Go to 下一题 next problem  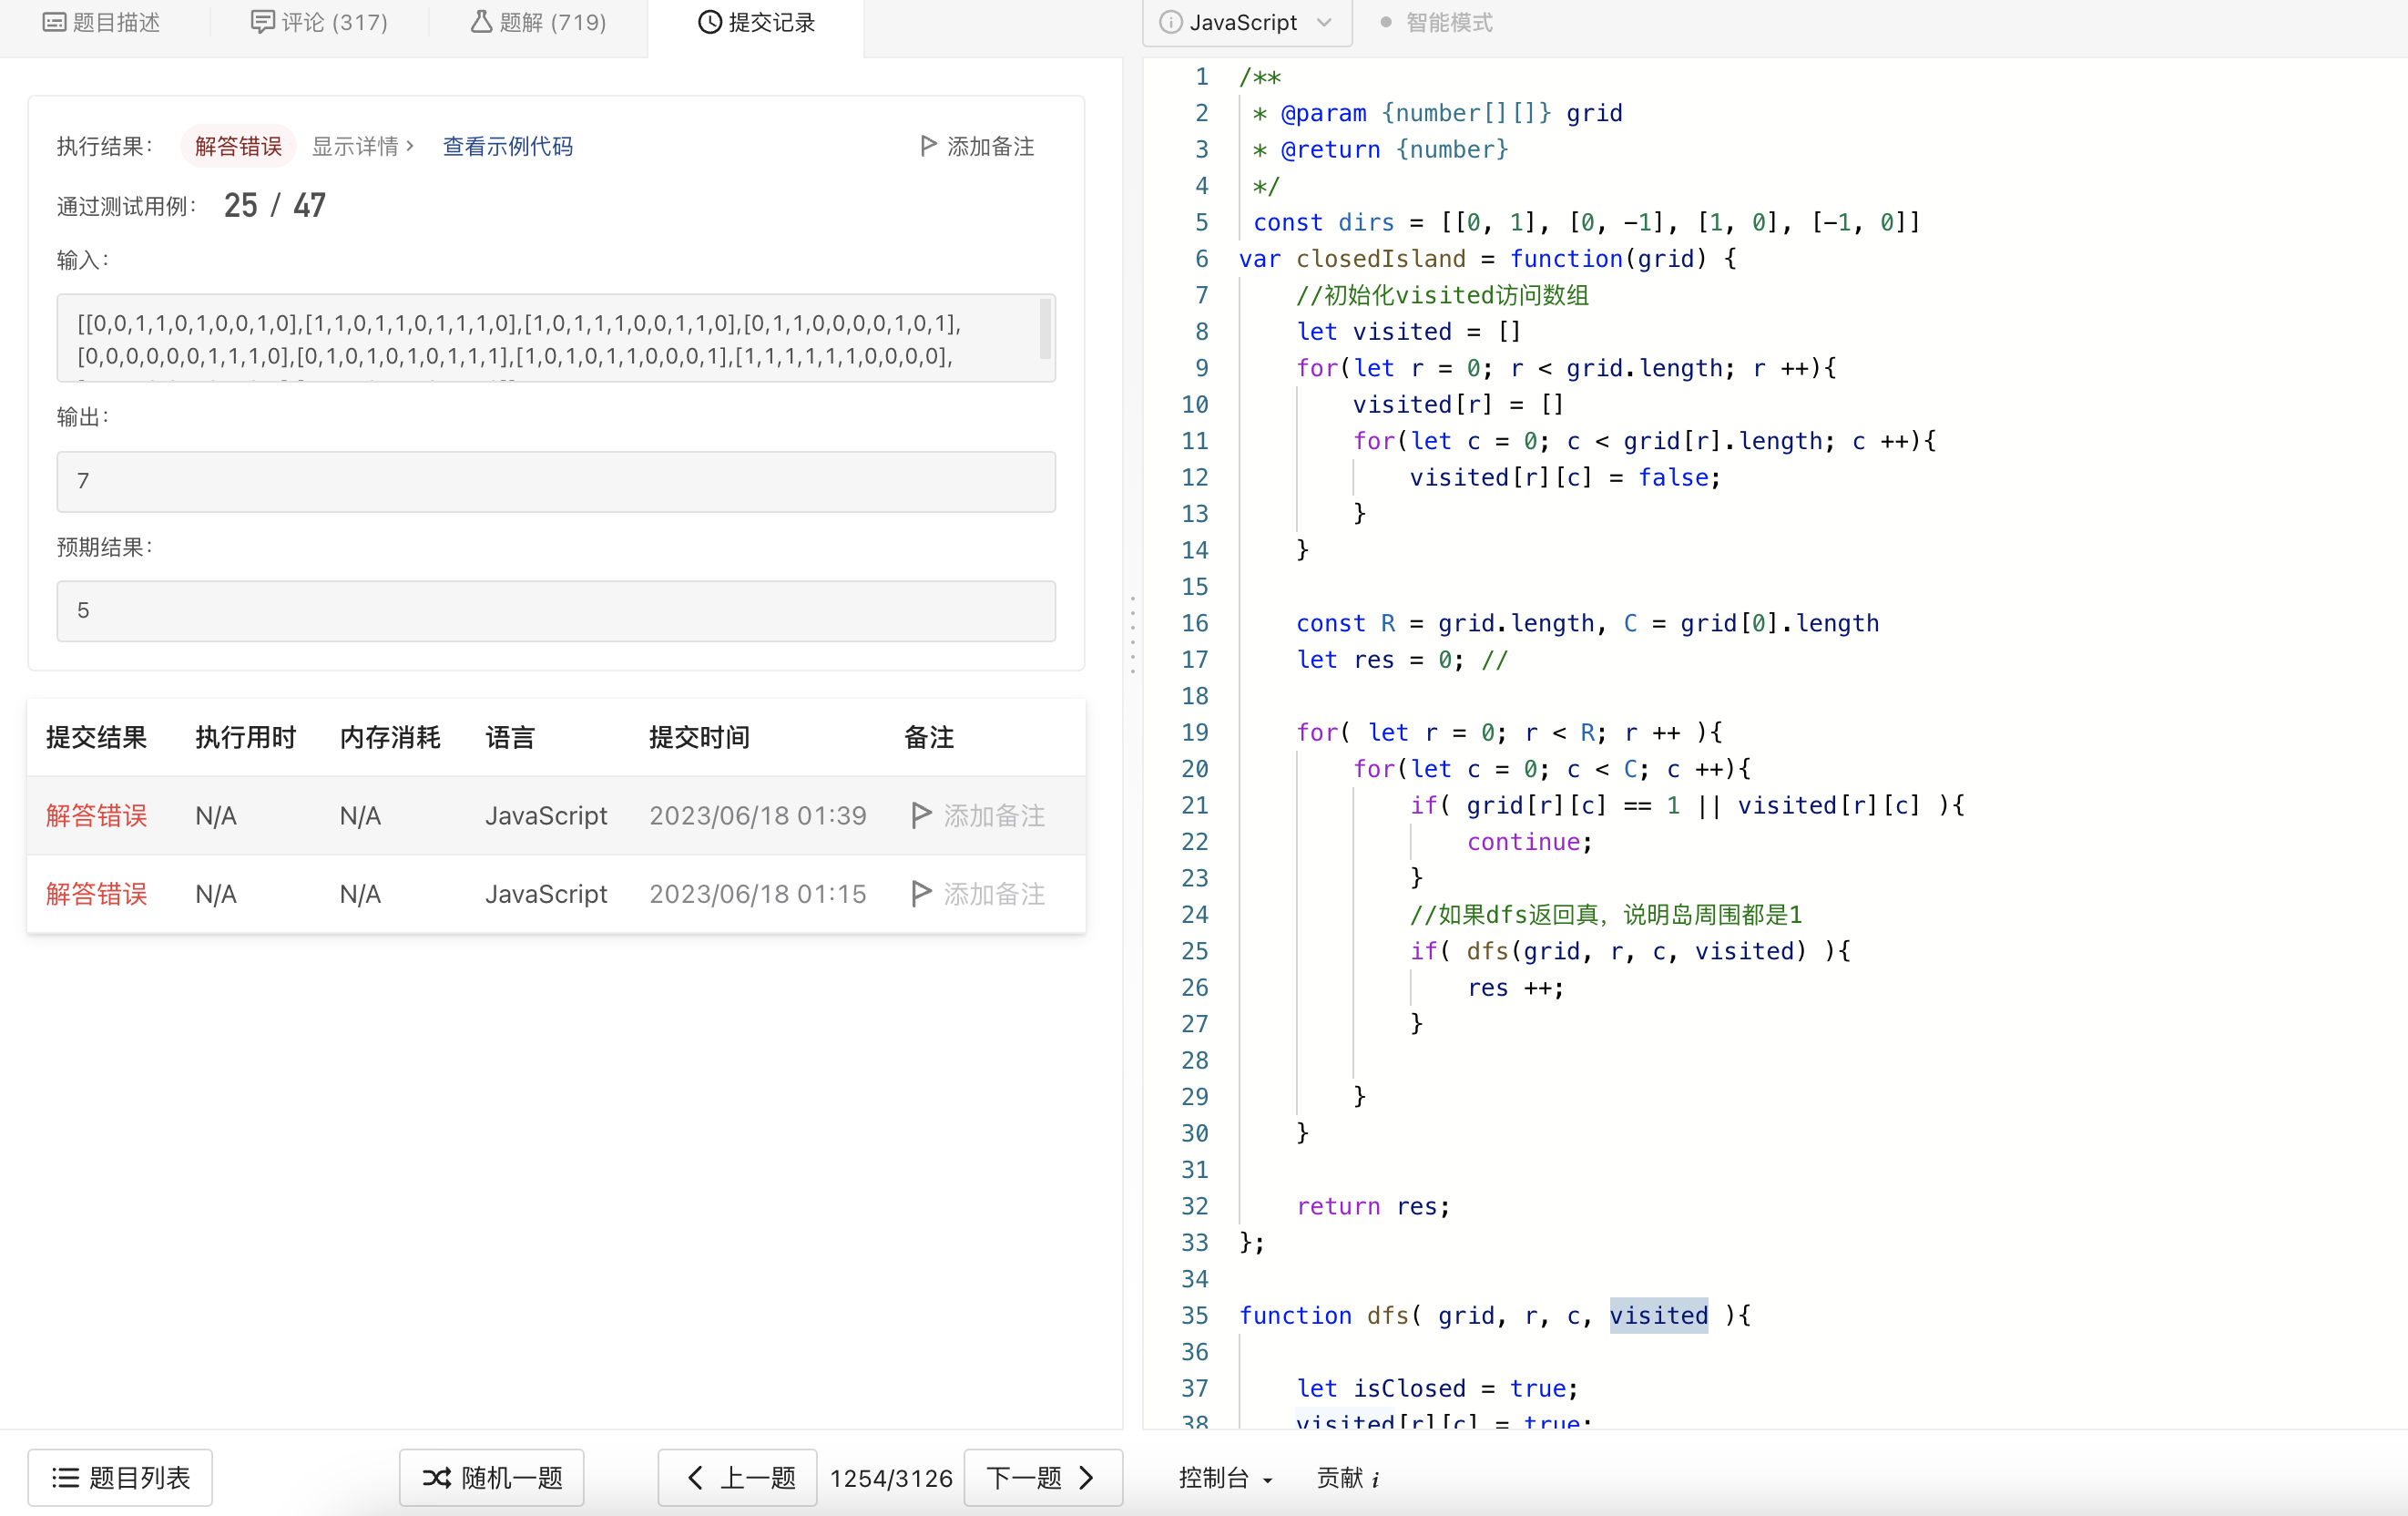1043,1478
